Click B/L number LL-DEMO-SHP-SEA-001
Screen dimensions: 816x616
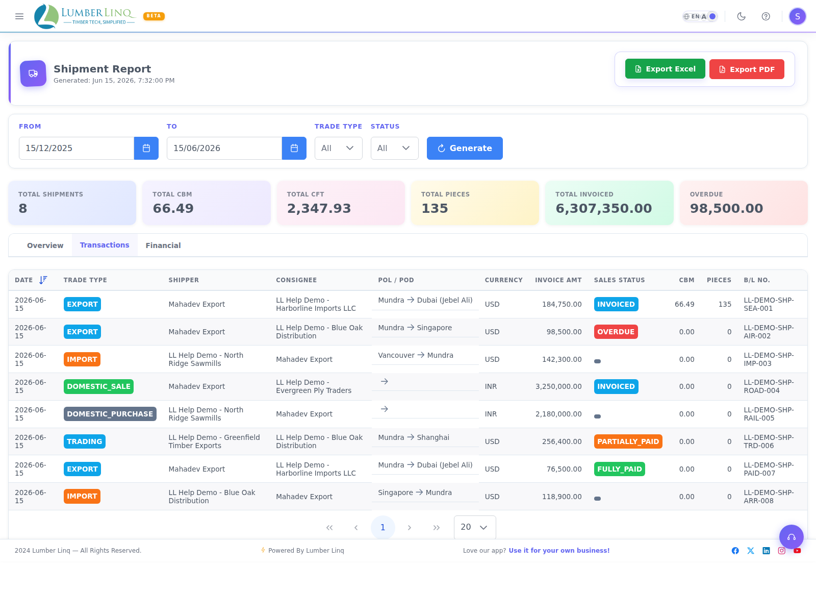769,304
